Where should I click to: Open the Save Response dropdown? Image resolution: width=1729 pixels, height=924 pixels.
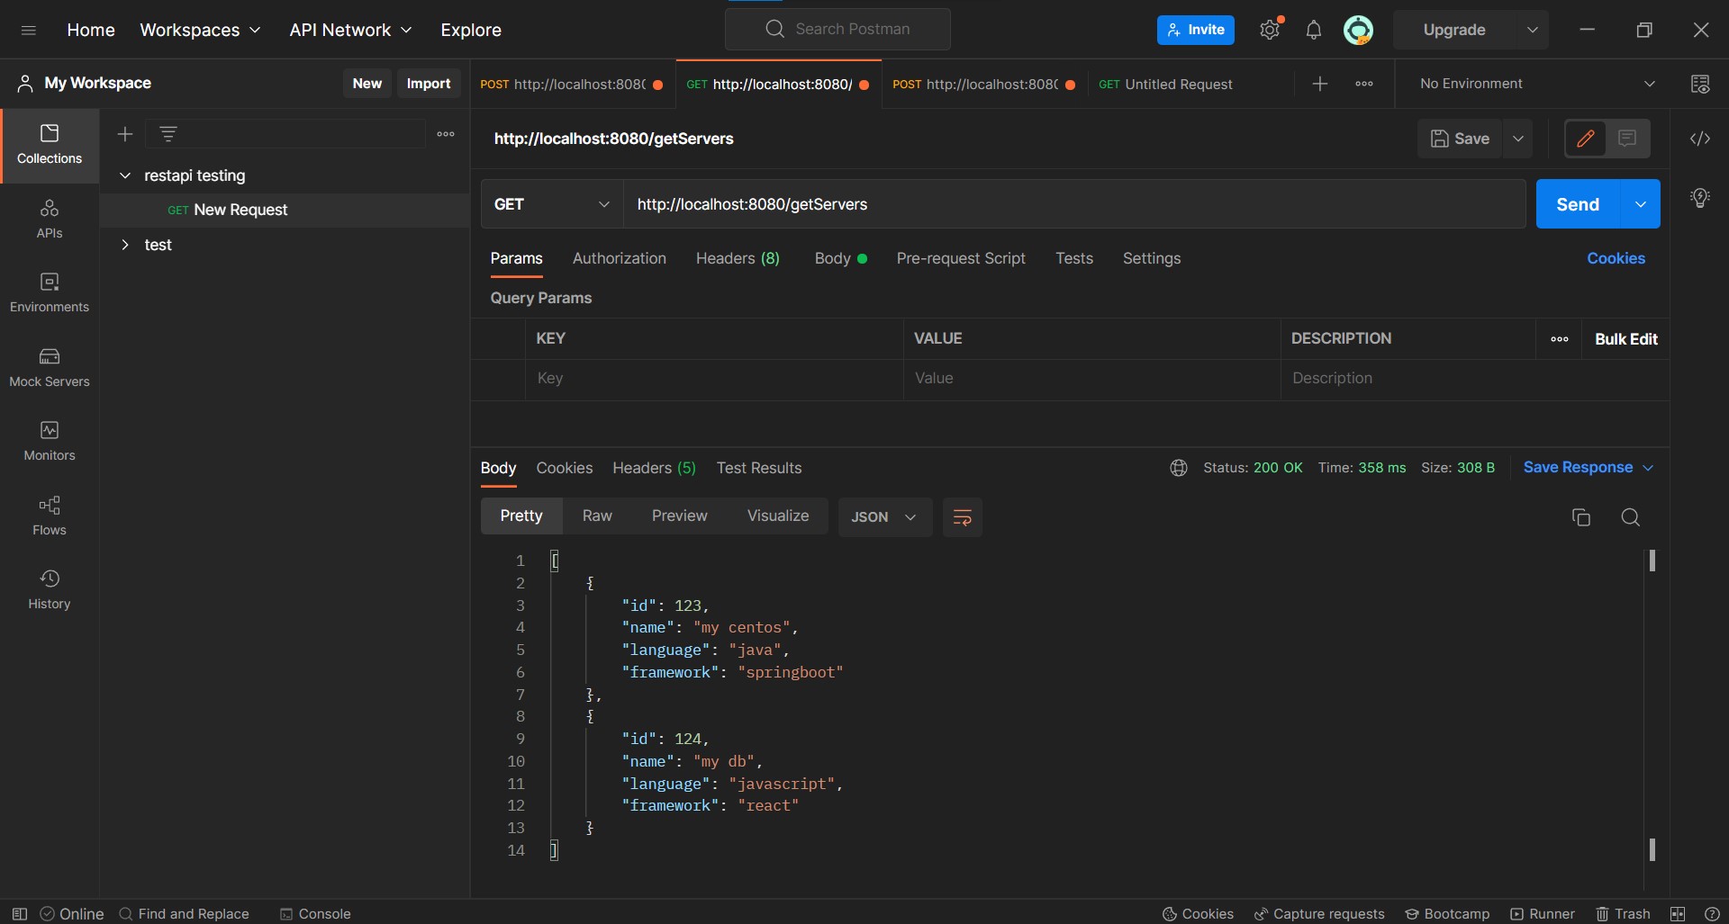pyautogui.click(x=1589, y=468)
